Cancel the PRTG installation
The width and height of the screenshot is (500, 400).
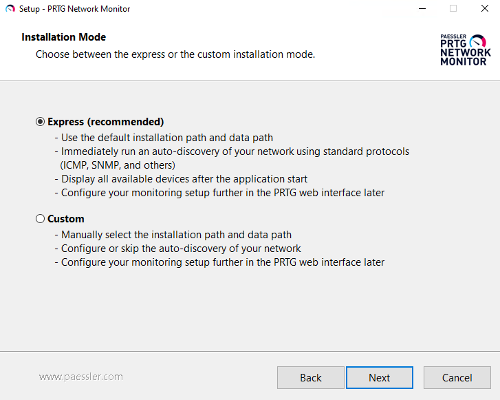click(x=457, y=377)
